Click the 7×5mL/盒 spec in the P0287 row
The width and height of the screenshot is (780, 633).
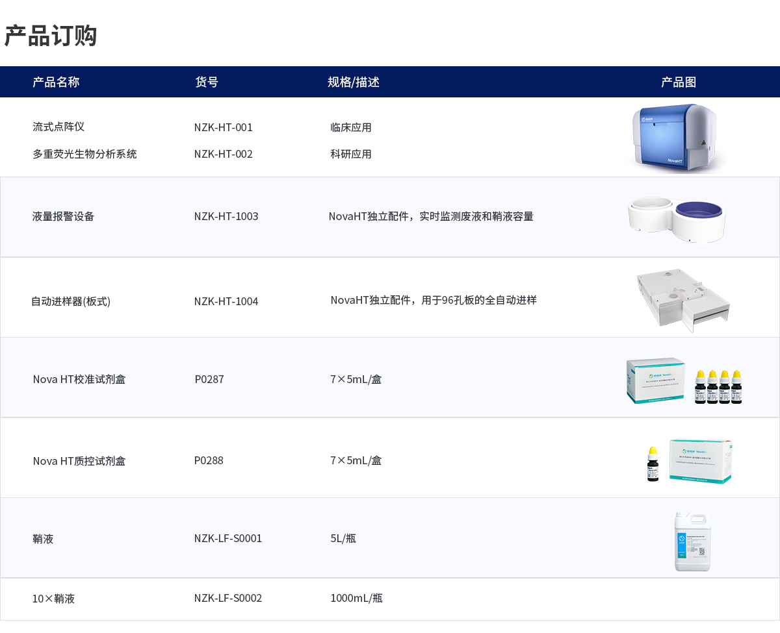(356, 379)
